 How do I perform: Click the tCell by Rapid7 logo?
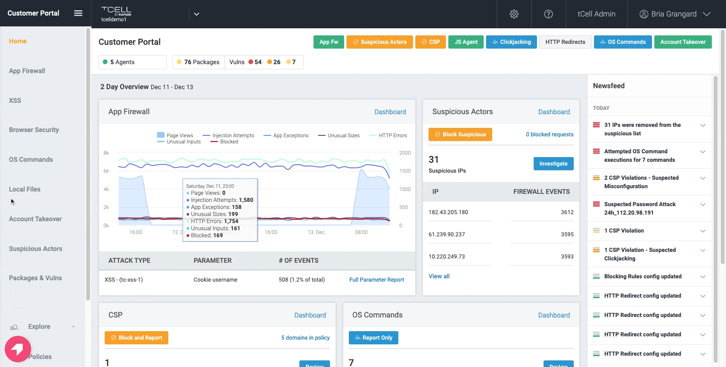click(116, 11)
